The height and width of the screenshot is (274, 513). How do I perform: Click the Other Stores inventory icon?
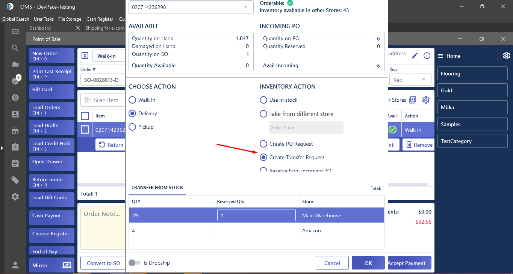(x=413, y=100)
